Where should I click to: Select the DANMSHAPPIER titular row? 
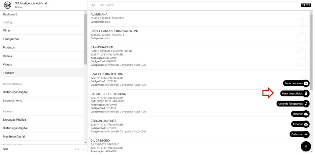(x=102, y=47)
